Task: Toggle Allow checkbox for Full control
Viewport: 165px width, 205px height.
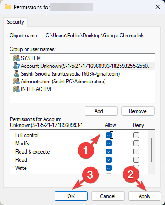Action: coord(109,135)
